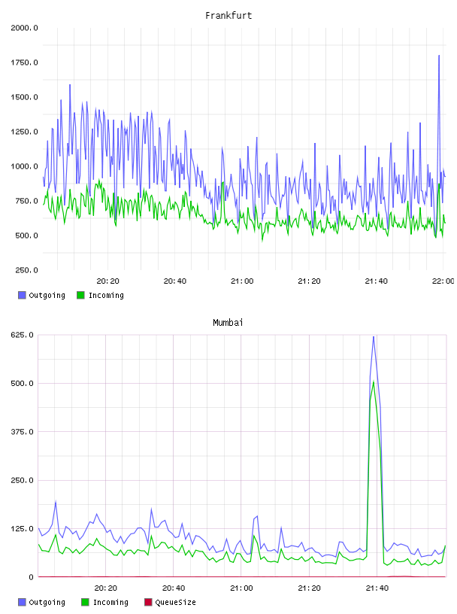Click the 20:40 time label on Mumbai chart
This screenshot has width=457, height=614.
point(174,588)
